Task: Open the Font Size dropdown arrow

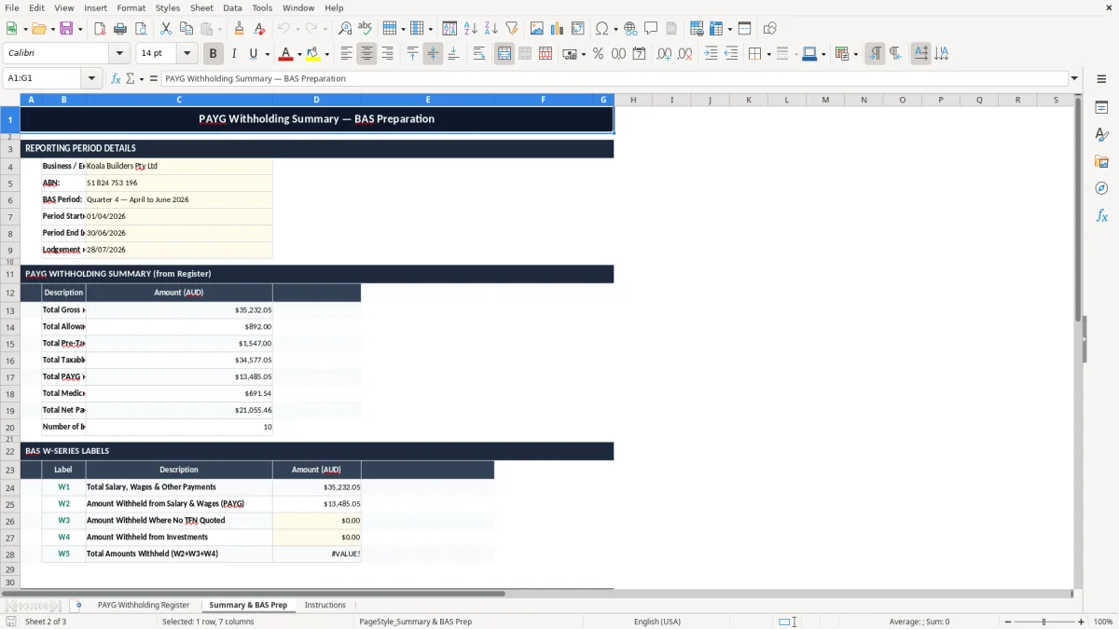Action: [186, 54]
